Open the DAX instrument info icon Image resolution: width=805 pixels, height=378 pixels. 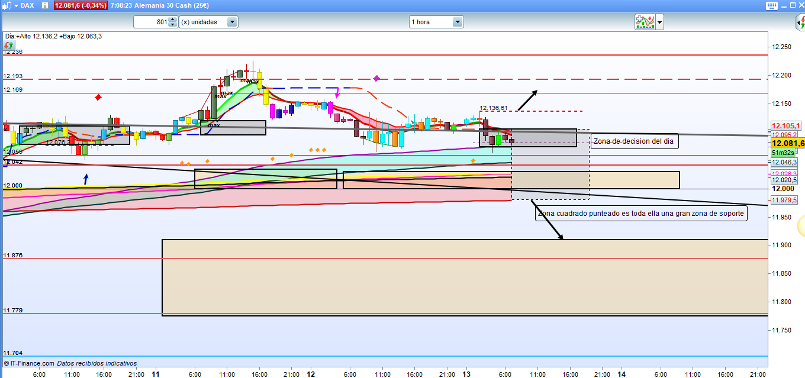pyautogui.click(x=45, y=5)
